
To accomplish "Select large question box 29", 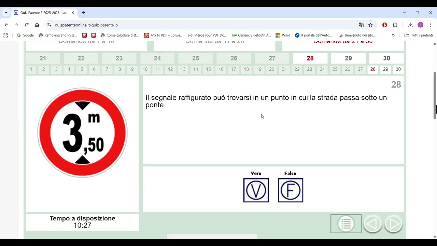I will click(x=348, y=58).
